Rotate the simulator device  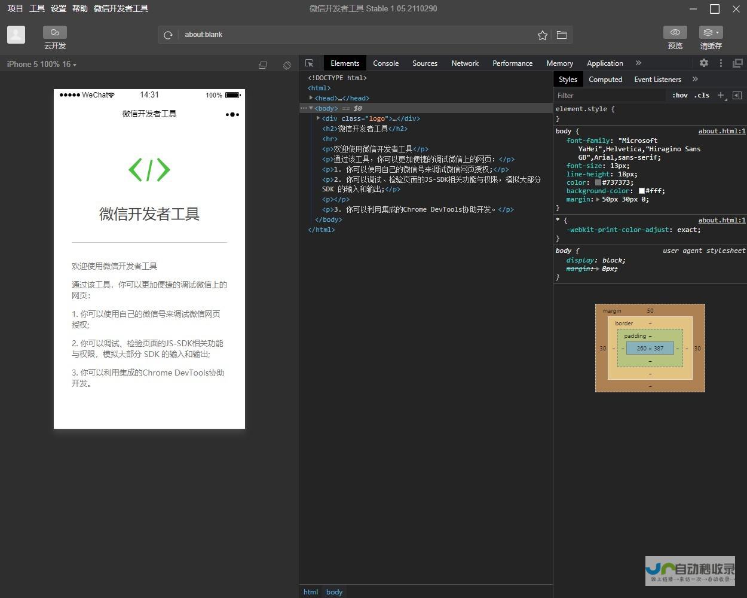[287, 65]
